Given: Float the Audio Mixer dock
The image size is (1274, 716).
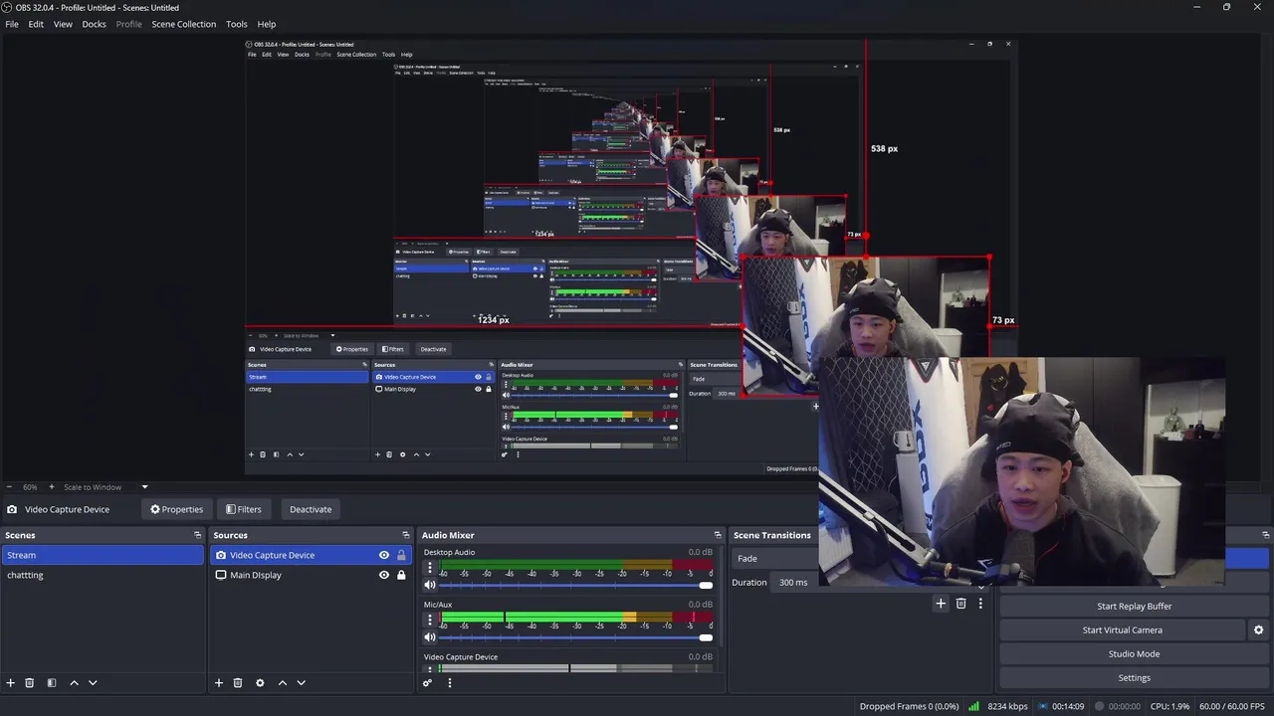Looking at the screenshot, I should [718, 535].
